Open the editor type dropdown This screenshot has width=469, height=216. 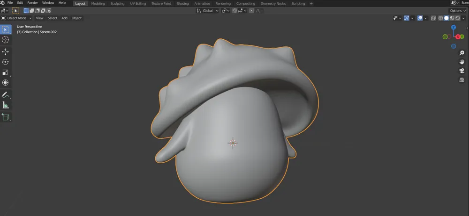tap(5, 11)
